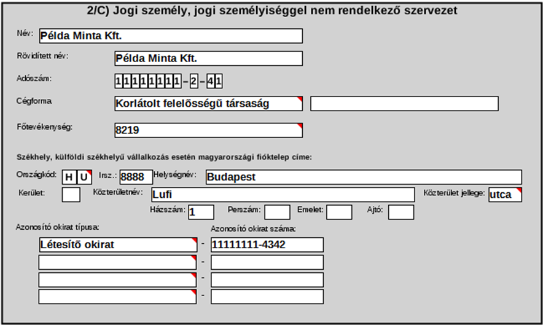
Task: Open the Létesítő okirat document type dropdown
Action: [x=117, y=245]
